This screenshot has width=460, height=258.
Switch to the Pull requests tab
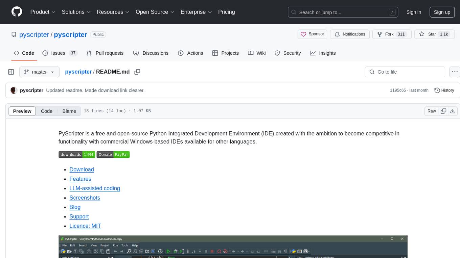pyautogui.click(x=105, y=53)
